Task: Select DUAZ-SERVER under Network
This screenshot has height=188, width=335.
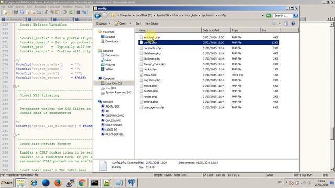Action: coord(114,125)
